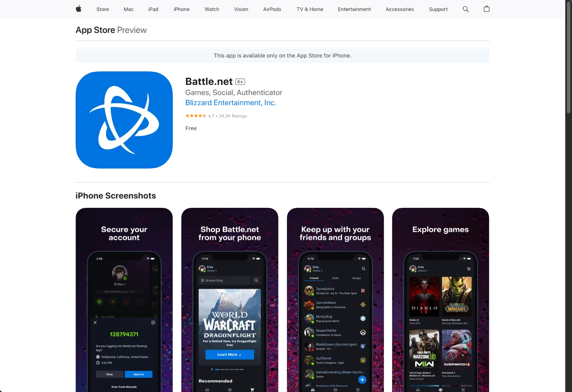Screen dimensions: 572x392
Task: Click the '36.2K Ratings' text
Action: tap(233, 116)
